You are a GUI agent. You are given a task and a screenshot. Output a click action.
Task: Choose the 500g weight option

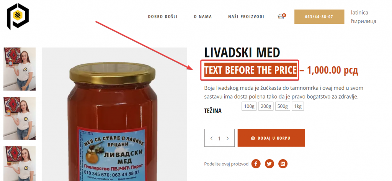pyautogui.click(x=283, y=106)
